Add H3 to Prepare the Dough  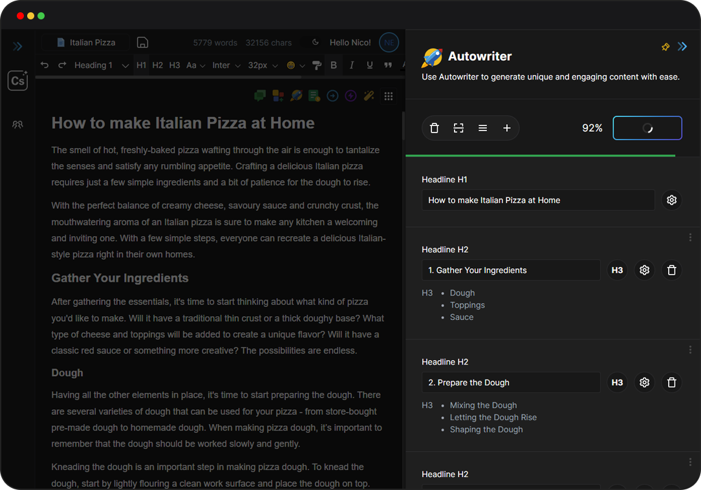click(x=617, y=382)
